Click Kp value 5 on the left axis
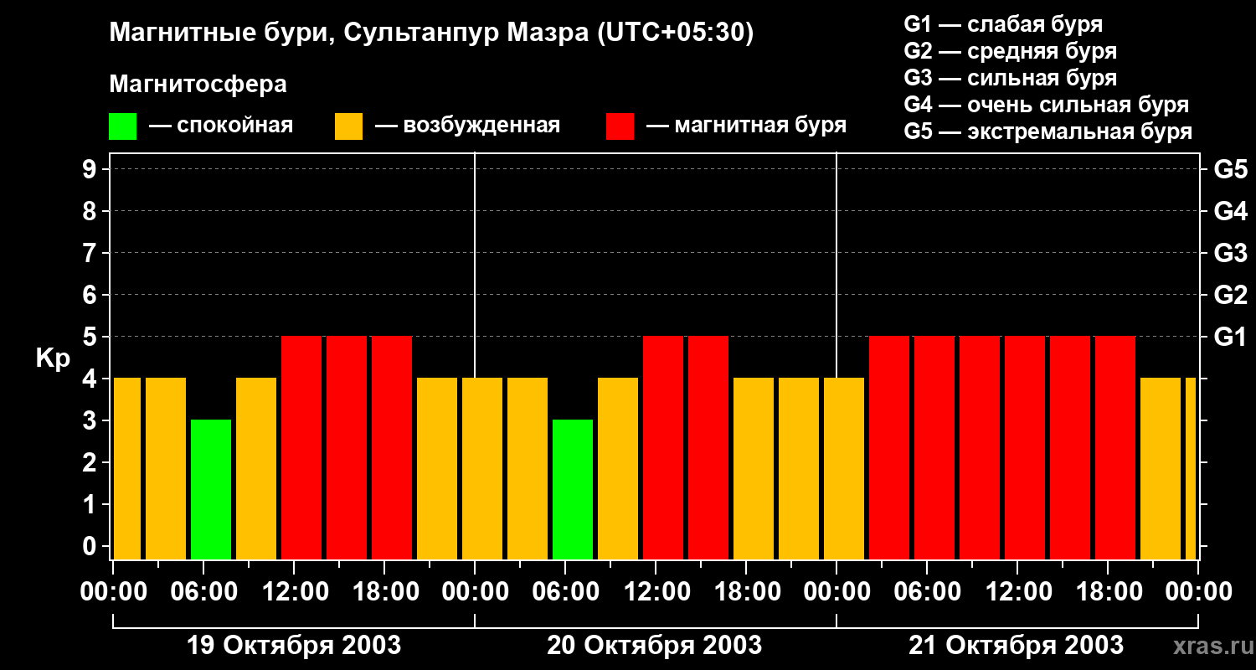 91,338
